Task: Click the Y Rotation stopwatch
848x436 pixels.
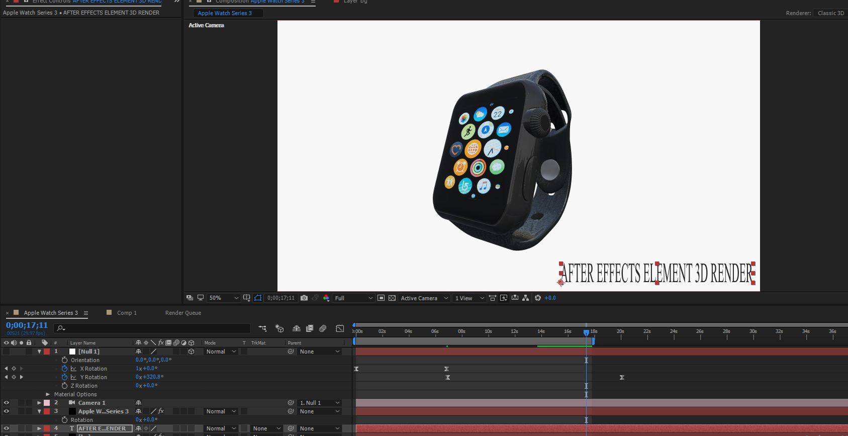Action: click(64, 377)
